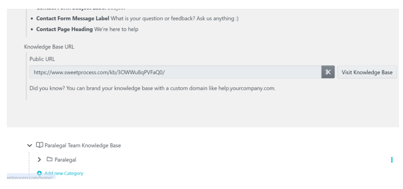The width and height of the screenshot is (403, 189).
Task: Click the Add new Category link
Action: click(64, 173)
